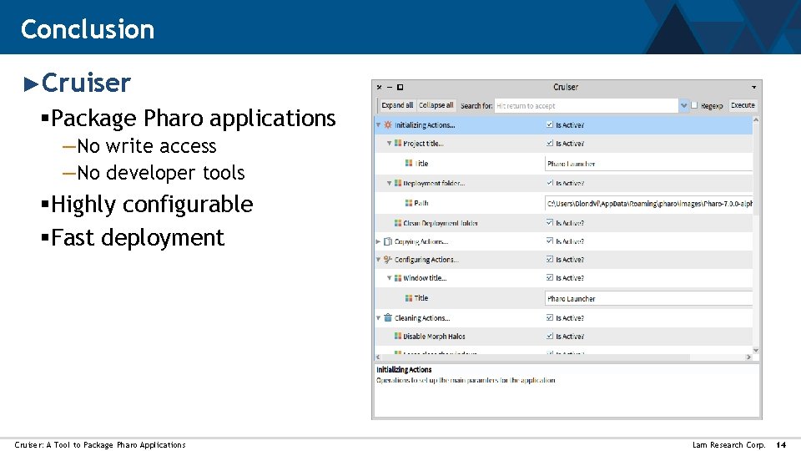
Task: Click the vertical scrollbar down arrow
Action: (756, 350)
